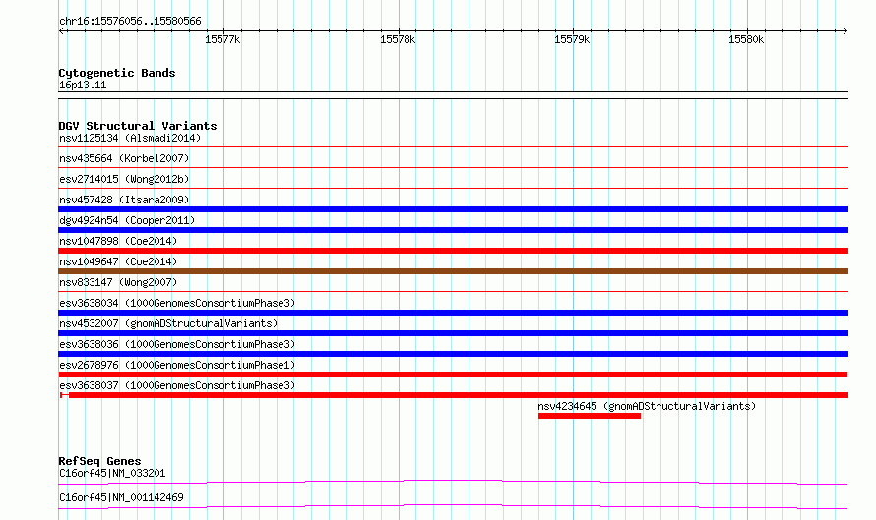The height and width of the screenshot is (520, 876).
Task: Click the 15577k ruler position
Action: point(222,39)
